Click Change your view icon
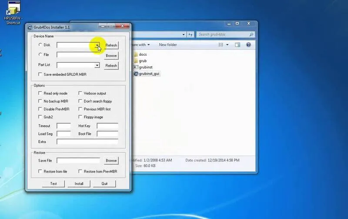The height and width of the screenshot is (219, 348). [x=221, y=45]
